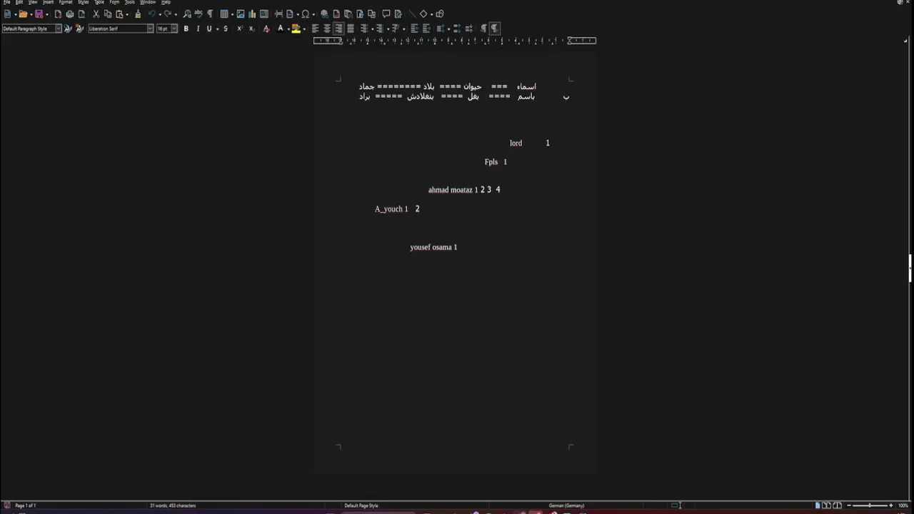Click the word and character count field

(x=173, y=505)
